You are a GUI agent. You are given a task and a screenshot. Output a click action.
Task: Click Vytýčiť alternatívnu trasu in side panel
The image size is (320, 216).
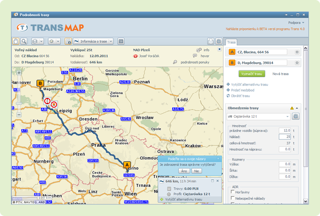tap(249, 85)
